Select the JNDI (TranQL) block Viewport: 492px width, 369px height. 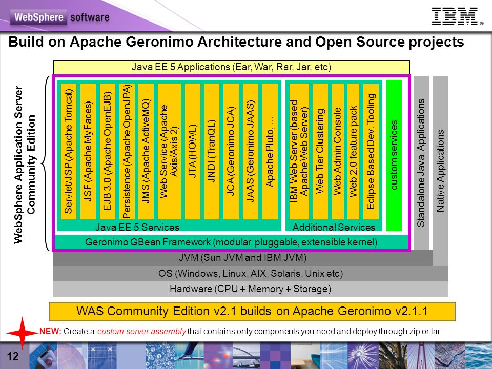[212, 151]
